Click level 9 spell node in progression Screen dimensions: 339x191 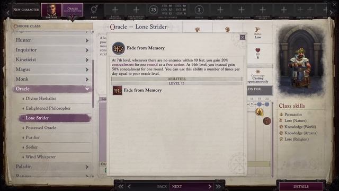click(252, 105)
